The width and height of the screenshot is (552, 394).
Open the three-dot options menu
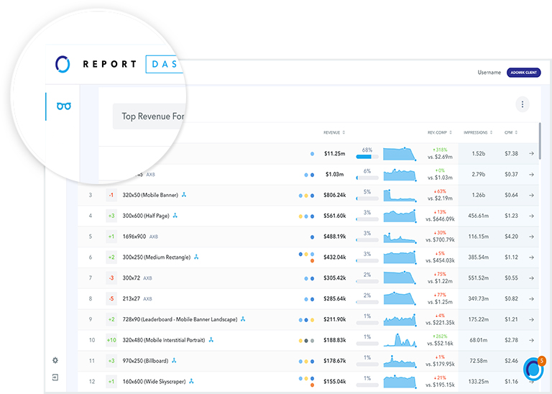523,105
